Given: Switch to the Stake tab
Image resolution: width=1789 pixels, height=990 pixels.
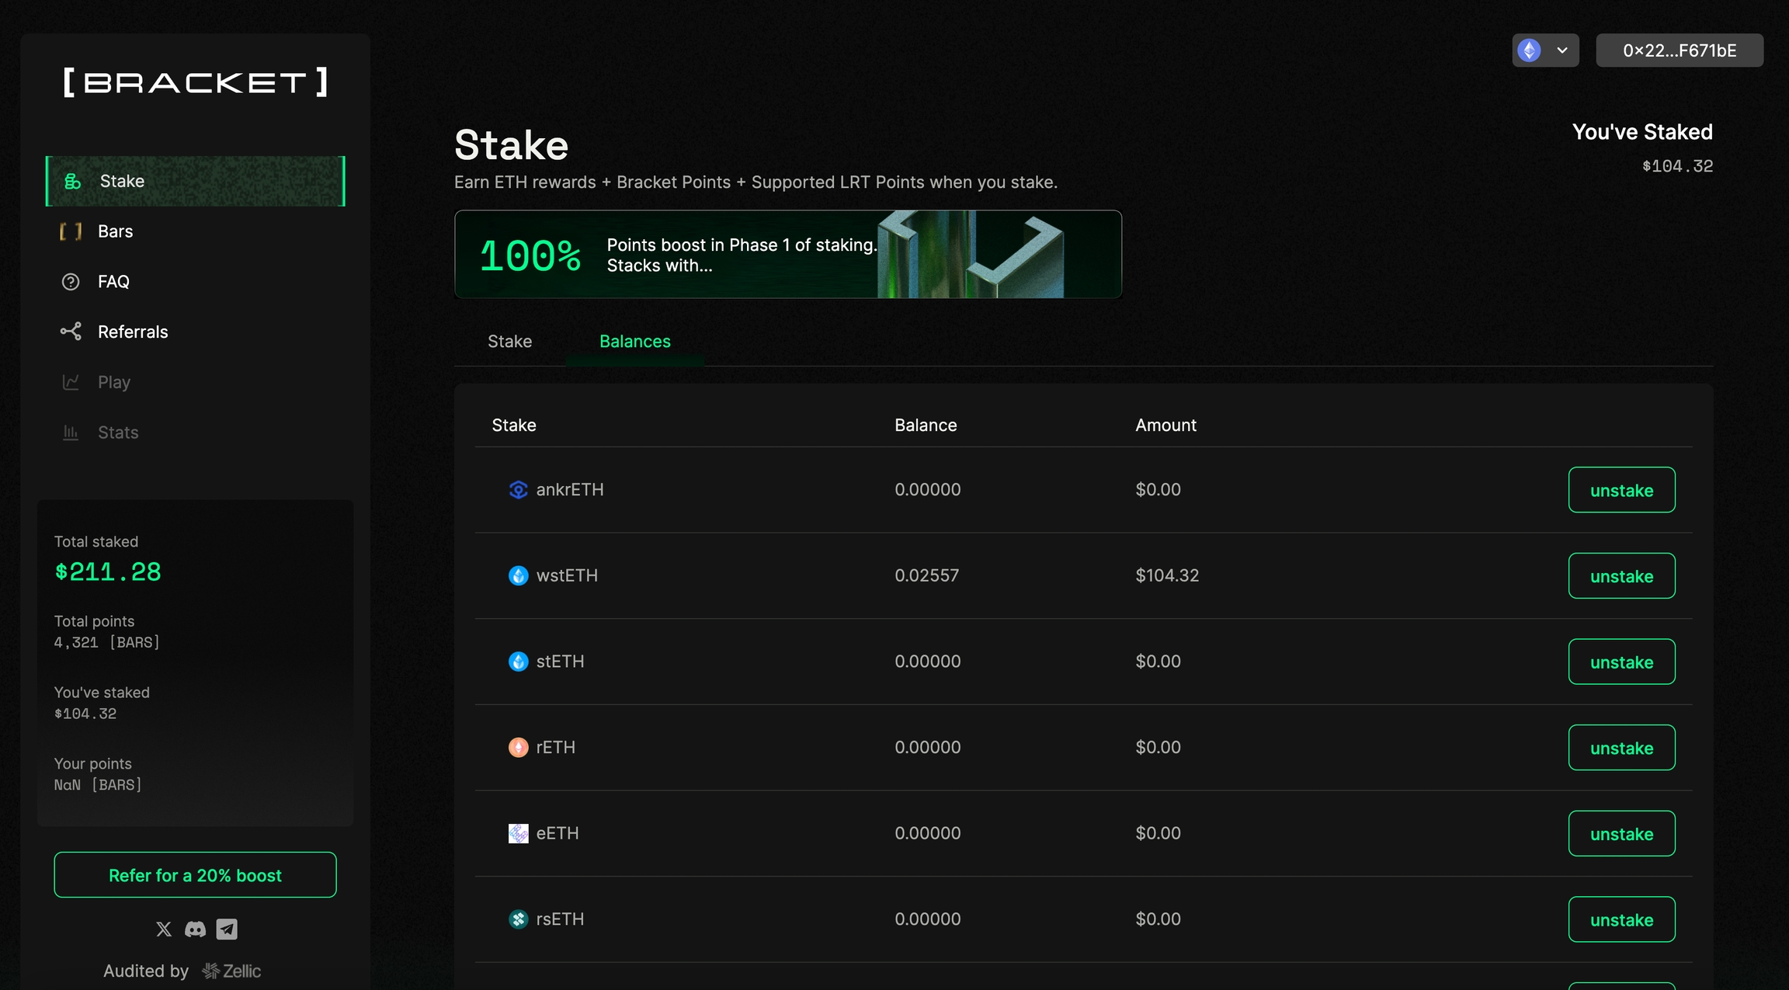Looking at the screenshot, I should click(509, 342).
